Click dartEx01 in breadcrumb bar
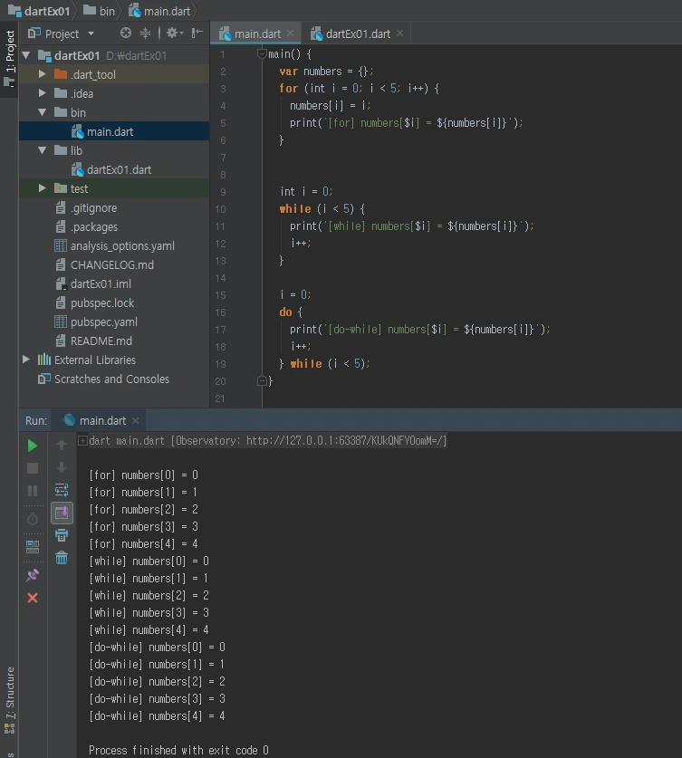 tap(39, 11)
